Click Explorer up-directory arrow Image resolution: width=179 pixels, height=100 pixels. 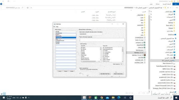[168, 8]
